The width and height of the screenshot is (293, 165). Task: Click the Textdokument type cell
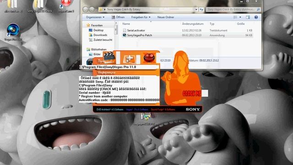tap(218, 30)
